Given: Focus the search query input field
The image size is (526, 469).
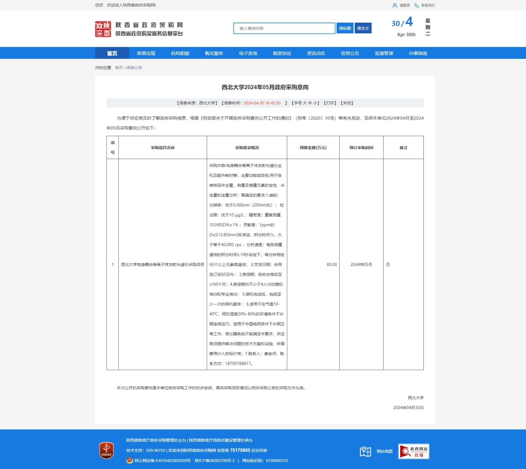Looking at the screenshot, I should point(284,28).
